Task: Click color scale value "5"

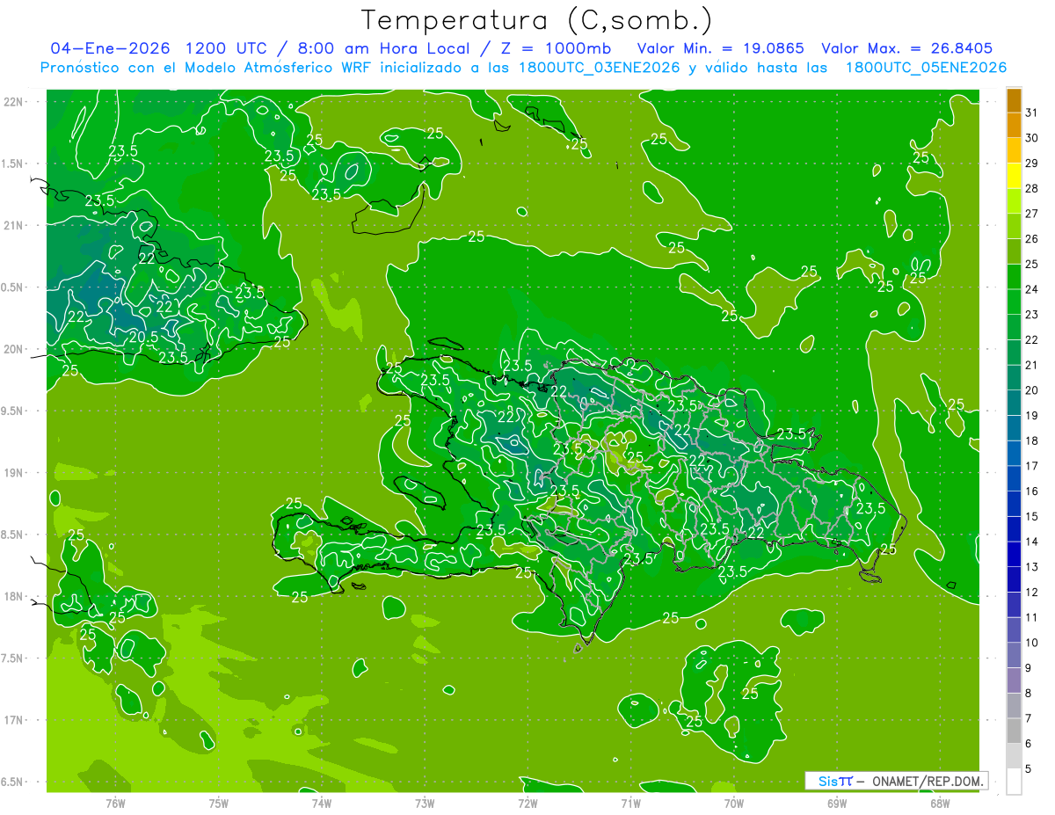Action: click(1029, 769)
